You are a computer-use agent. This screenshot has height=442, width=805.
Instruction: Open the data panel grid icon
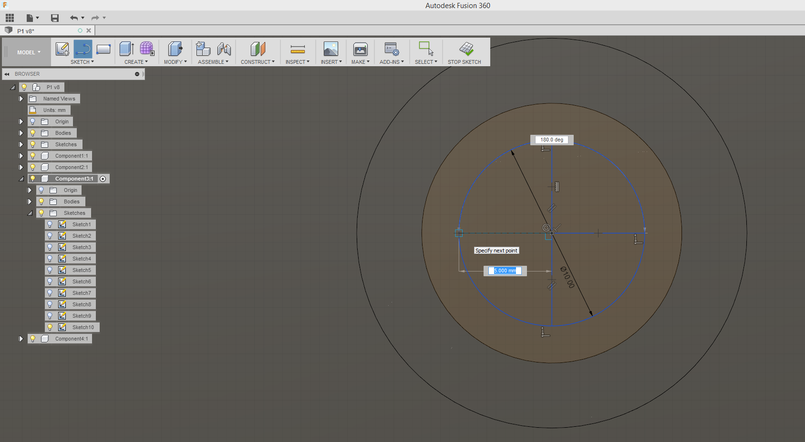(10, 18)
